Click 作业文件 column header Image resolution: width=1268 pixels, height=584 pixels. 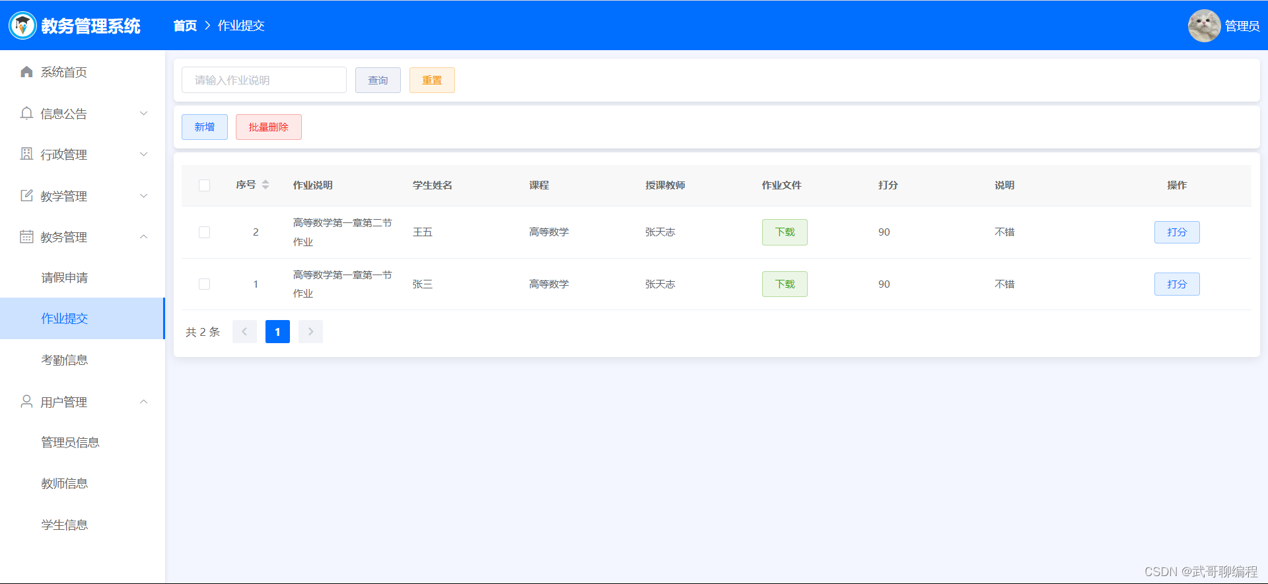pyautogui.click(x=782, y=185)
